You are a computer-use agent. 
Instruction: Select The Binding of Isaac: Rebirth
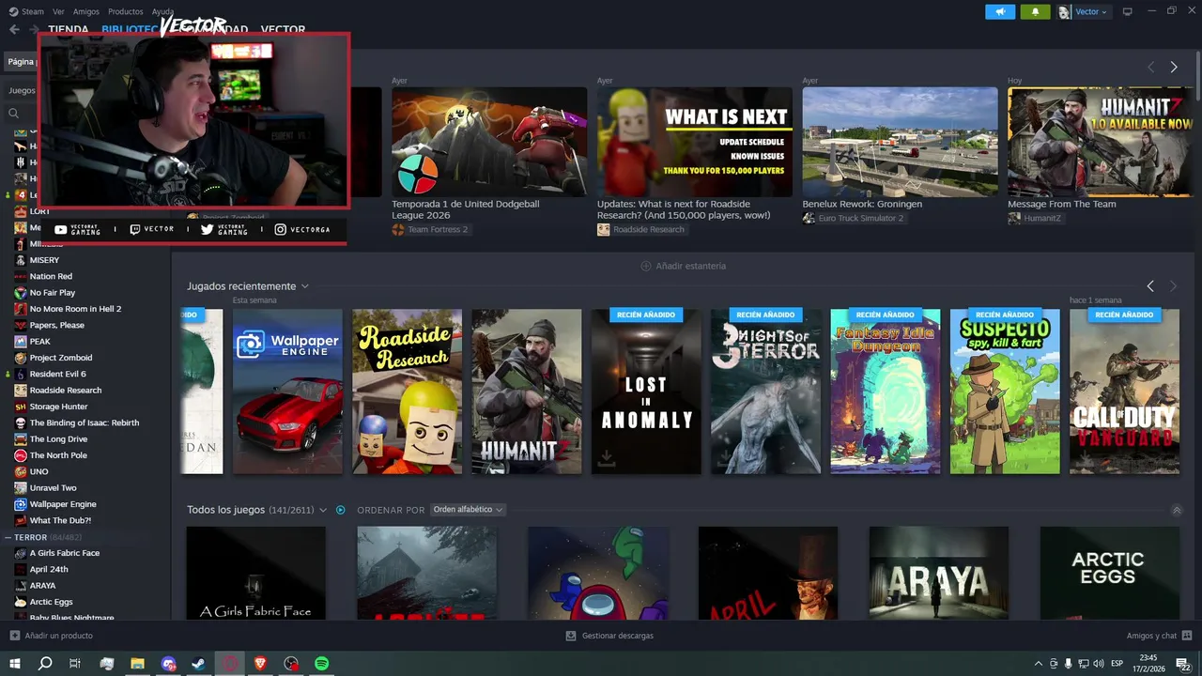(85, 422)
